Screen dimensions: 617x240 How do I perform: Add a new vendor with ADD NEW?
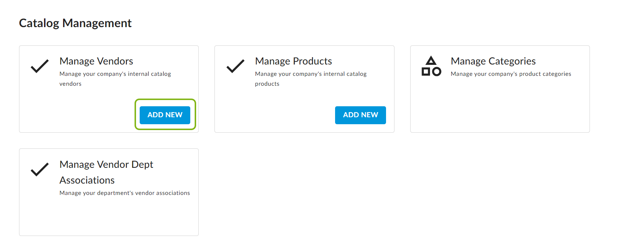tap(165, 115)
